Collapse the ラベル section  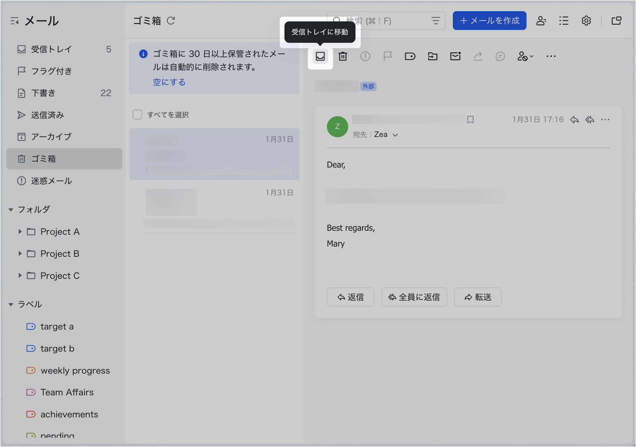click(11, 304)
